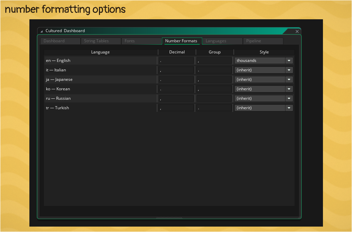Click the empty Russian Group separator field

pos(214,98)
